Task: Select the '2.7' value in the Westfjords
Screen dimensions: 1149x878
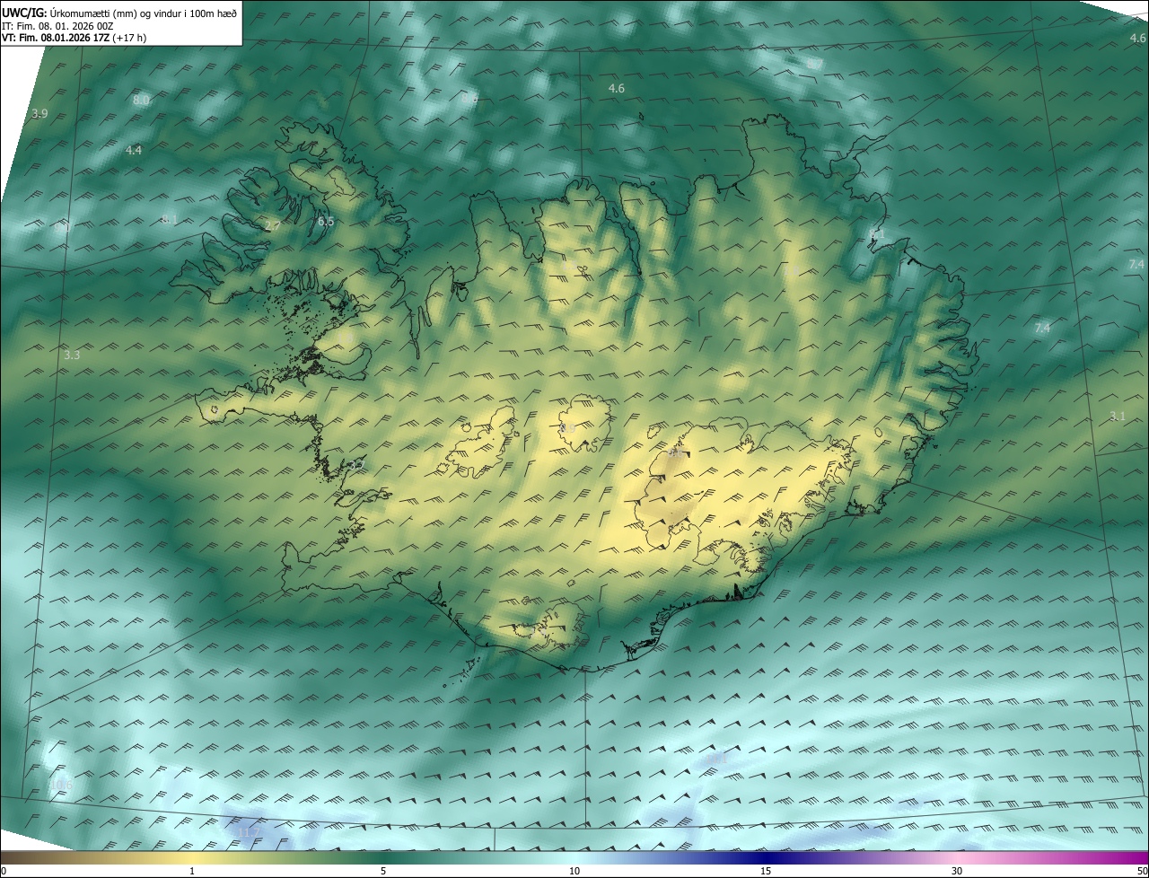Action: coord(272,226)
